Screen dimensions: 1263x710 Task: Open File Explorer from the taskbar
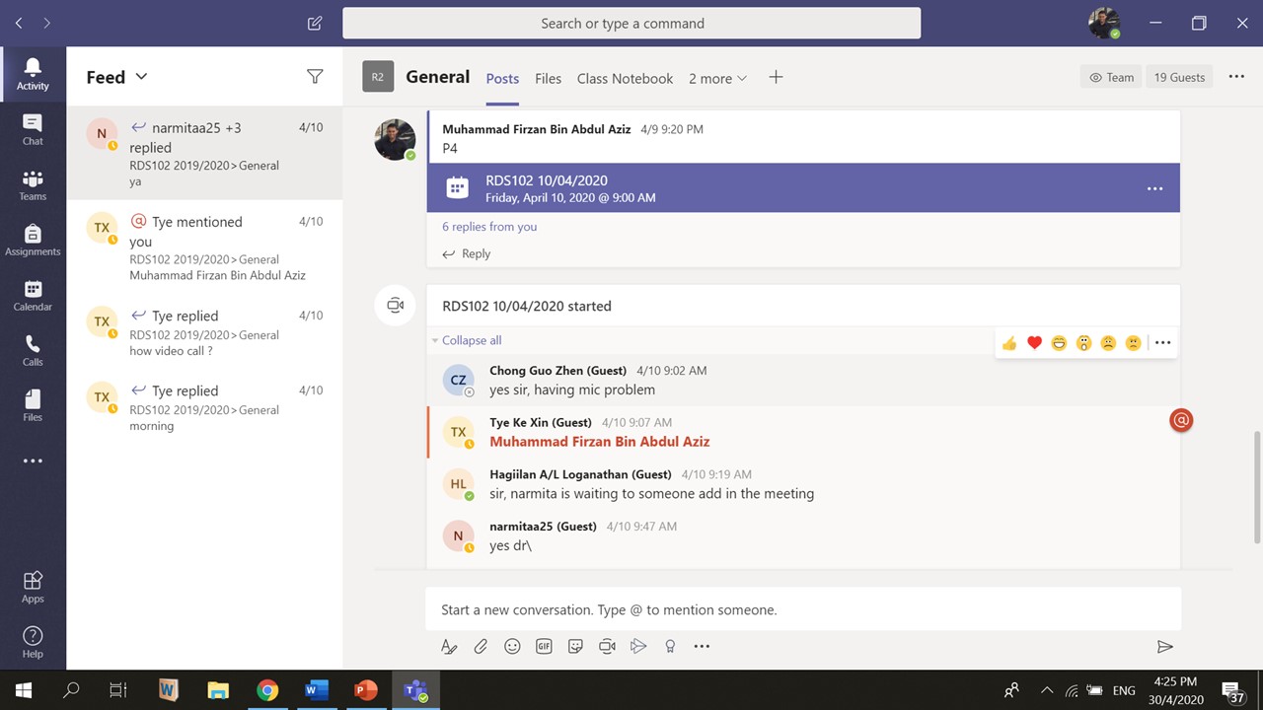218,690
